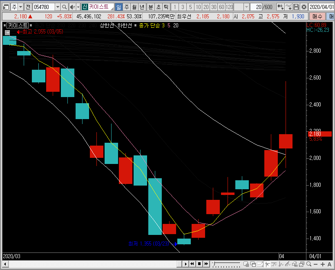
Task: Zoom out with the minus icon
Action: 315,264
